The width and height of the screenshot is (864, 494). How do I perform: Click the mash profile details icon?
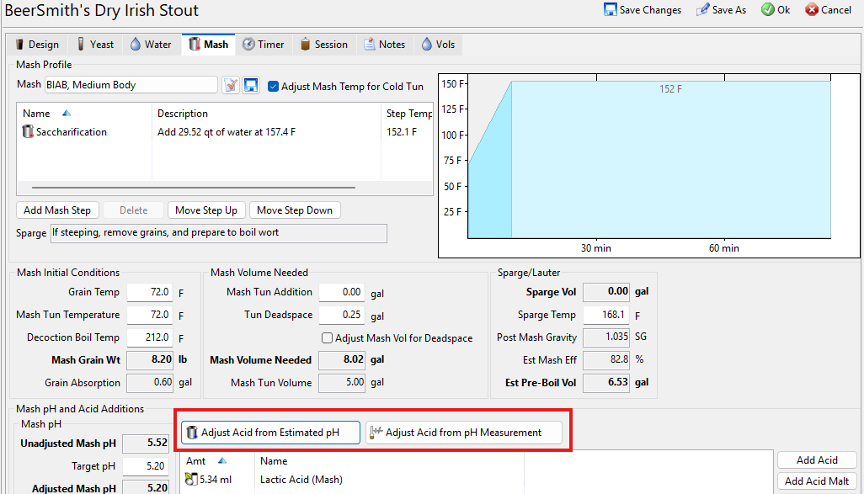point(231,86)
